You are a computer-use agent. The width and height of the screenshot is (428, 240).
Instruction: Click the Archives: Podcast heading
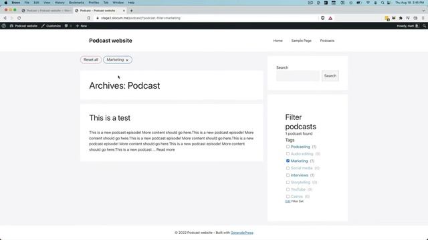pyautogui.click(x=124, y=85)
